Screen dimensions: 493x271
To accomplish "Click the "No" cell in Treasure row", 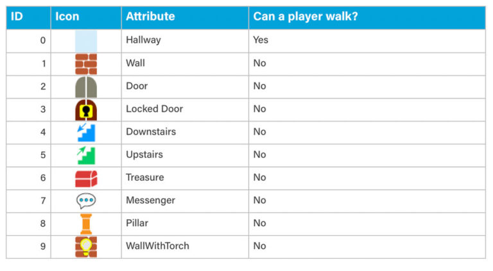I will pos(259,177).
